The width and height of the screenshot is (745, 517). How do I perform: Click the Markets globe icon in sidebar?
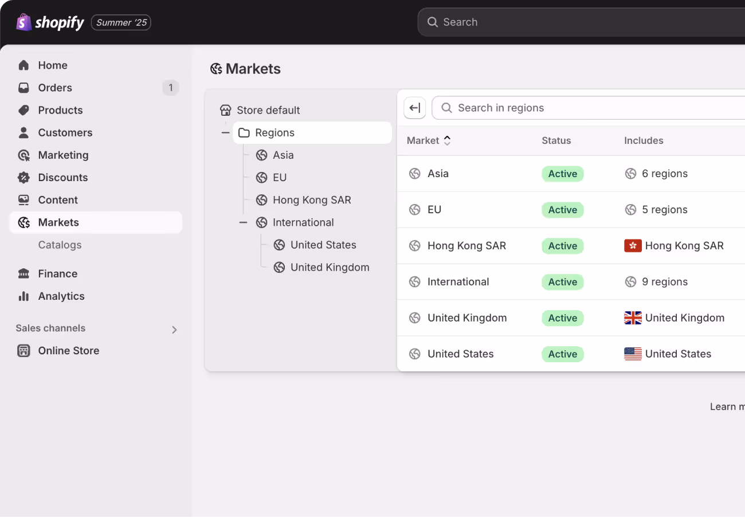23,222
